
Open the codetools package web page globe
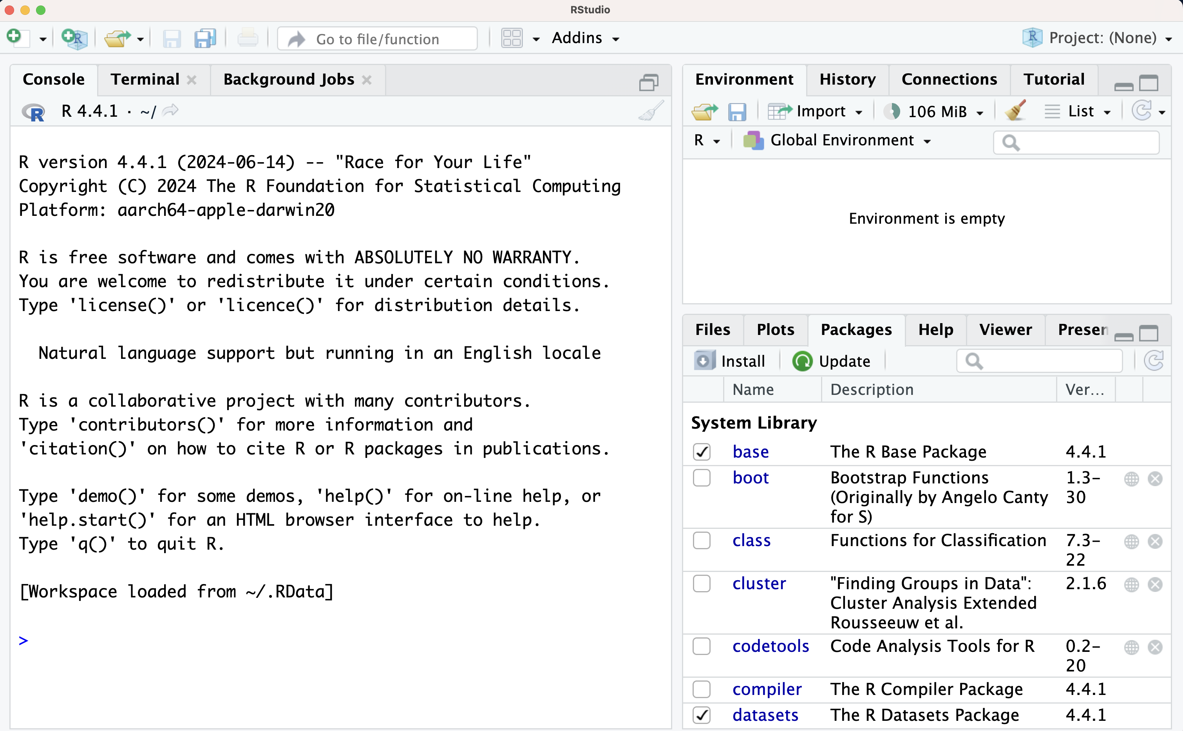(x=1131, y=647)
